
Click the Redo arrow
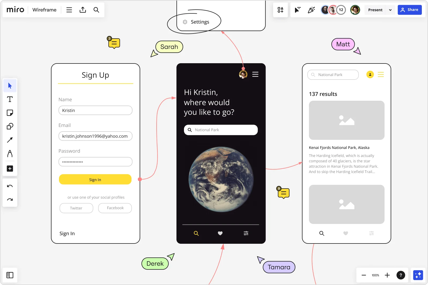click(10, 200)
